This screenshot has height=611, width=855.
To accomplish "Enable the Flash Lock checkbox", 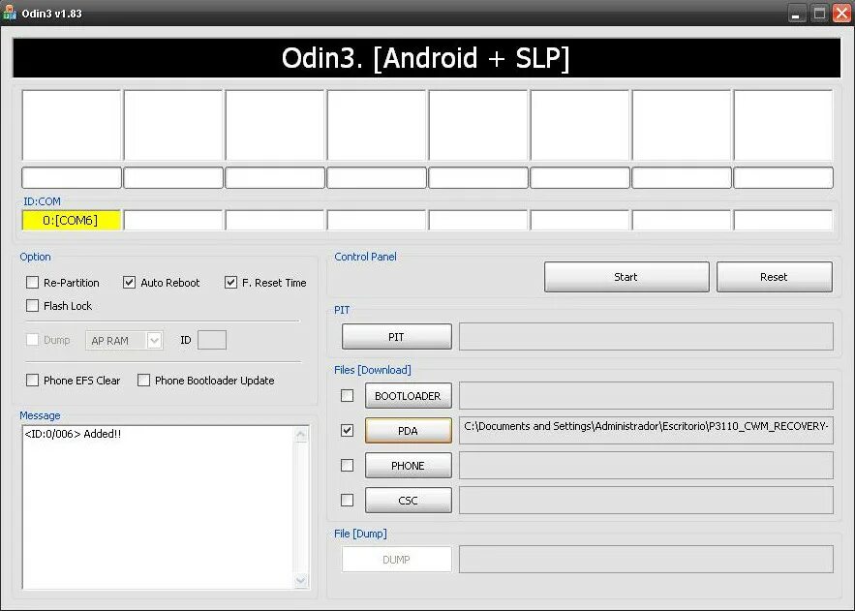I will (x=32, y=305).
